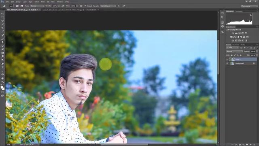The height and width of the screenshot is (146, 259).
Task: Select the Path Selection tool
Action: [2, 71]
